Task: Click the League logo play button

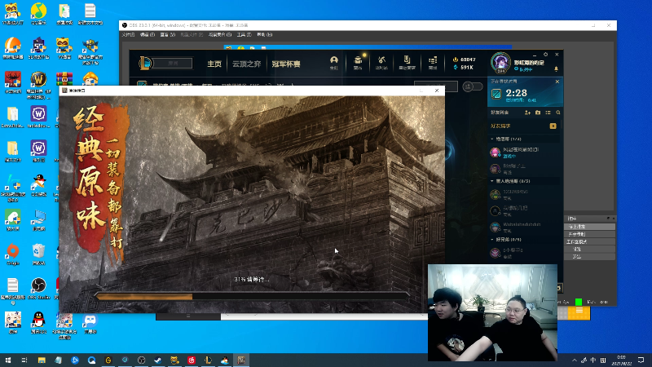Action: 146,64
